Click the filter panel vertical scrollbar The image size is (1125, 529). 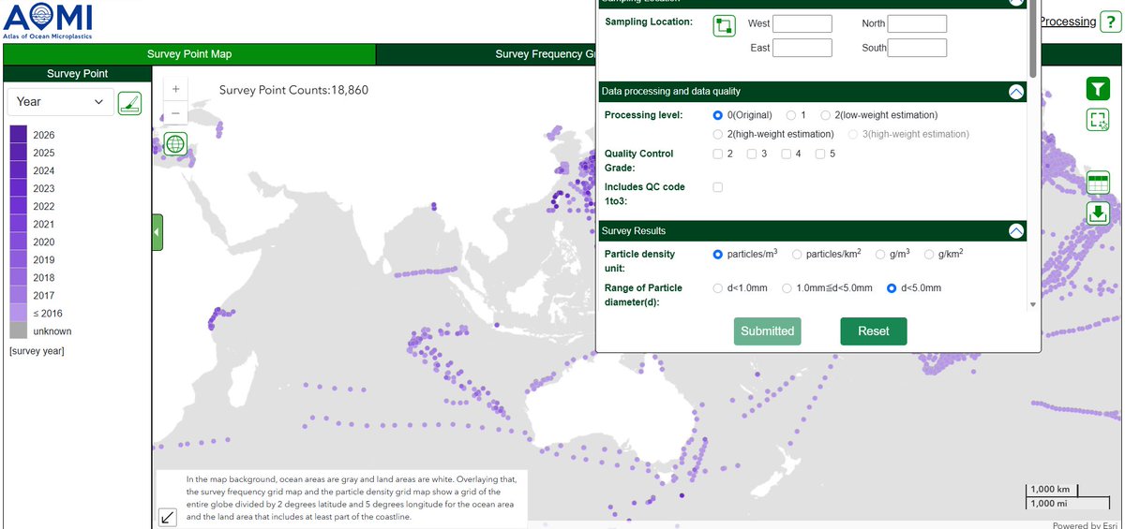pyautogui.click(x=1033, y=37)
